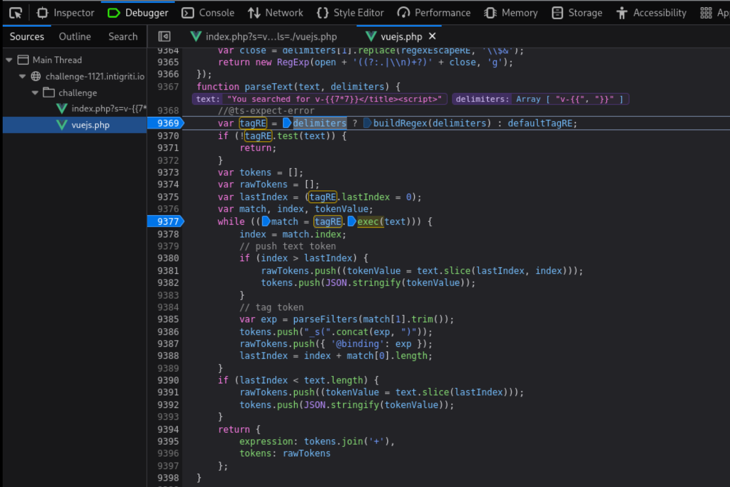Viewport: 730px width, 487px height.
Task: Toggle column breakpoint marker before match
Action: tap(266, 222)
